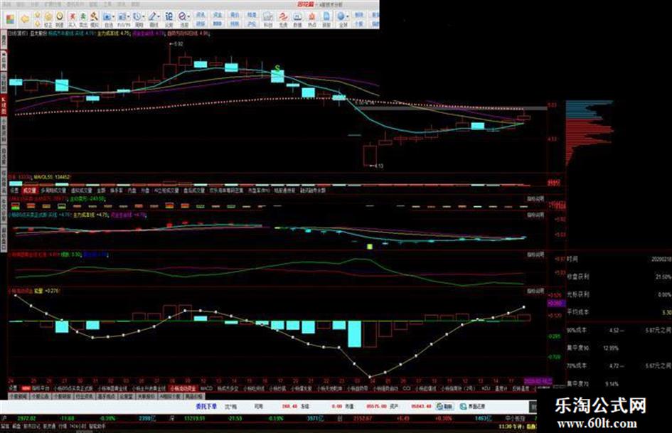The image size is (672, 433).
Task: Click the ChiNext index value 2152.67
Action: click(362, 418)
